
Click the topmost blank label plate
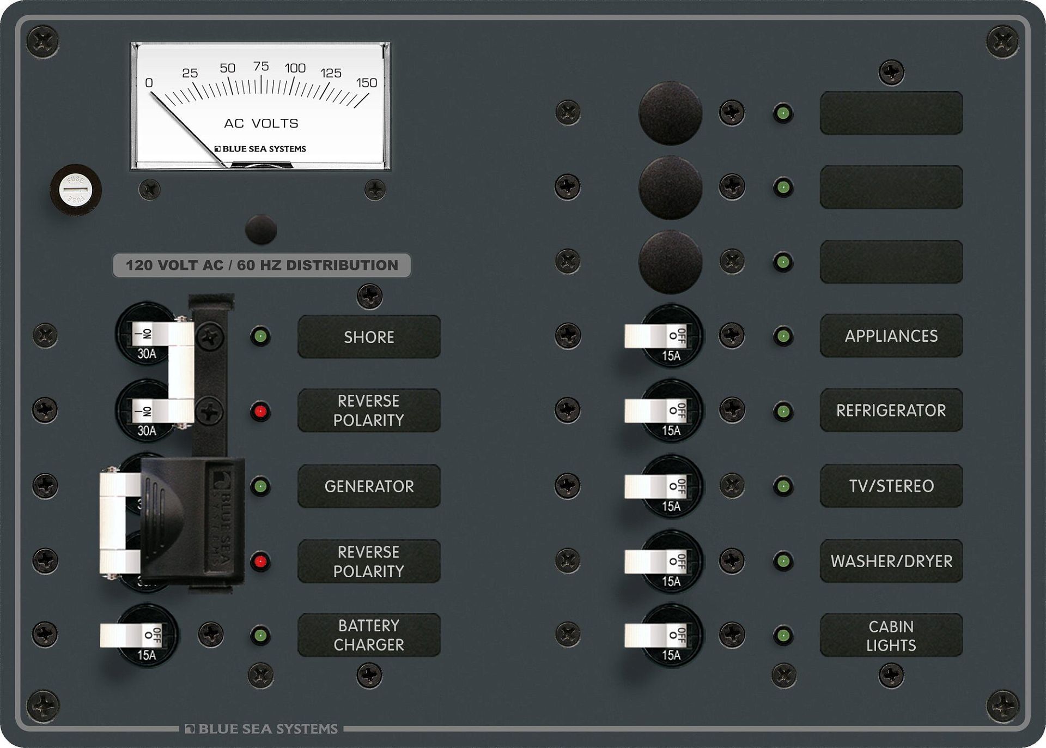[891, 113]
